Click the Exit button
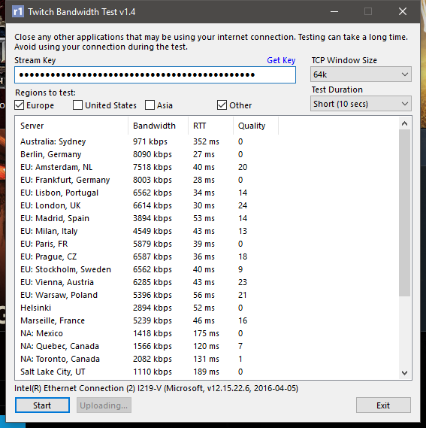Image resolution: width=426 pixels, height=428 pixels. click(383, 405)
